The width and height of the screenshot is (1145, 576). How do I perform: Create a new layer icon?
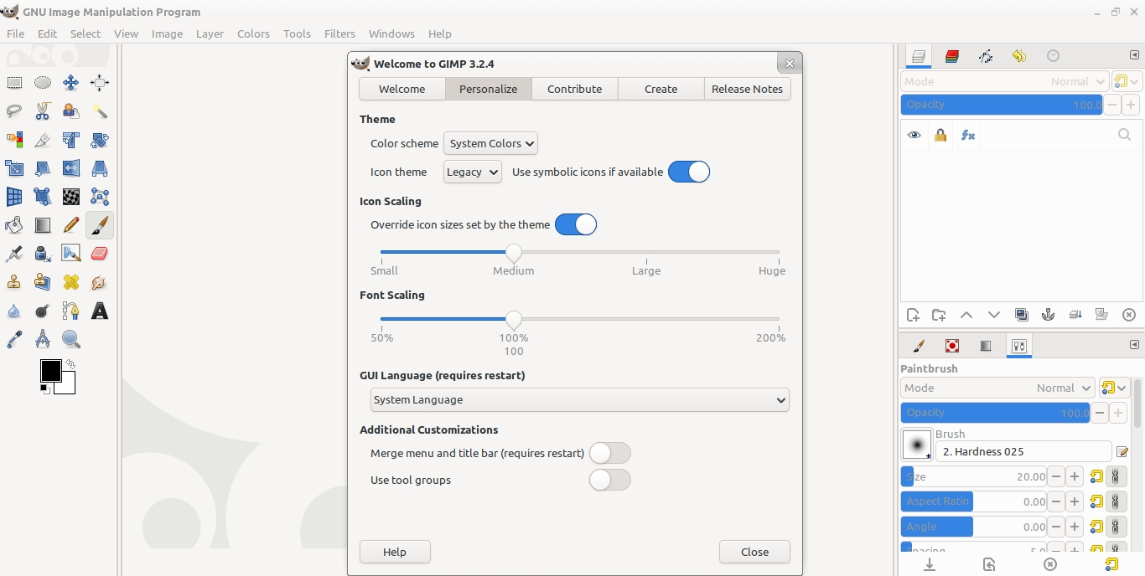913,315
